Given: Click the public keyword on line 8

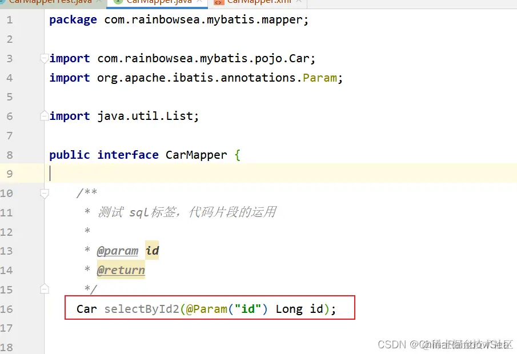Looking at the screenshot, I should (70, 155).
